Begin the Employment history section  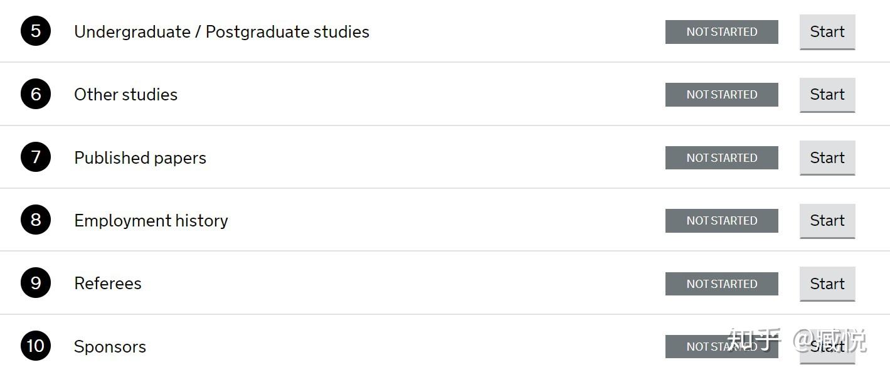click(827, 221)
